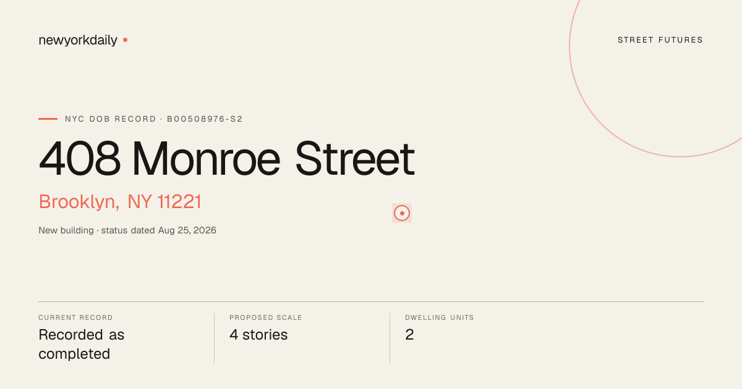The image size is (742, 389).
Task: Open the newyorkdaily logo text
Action: click(x=78, y=40)
